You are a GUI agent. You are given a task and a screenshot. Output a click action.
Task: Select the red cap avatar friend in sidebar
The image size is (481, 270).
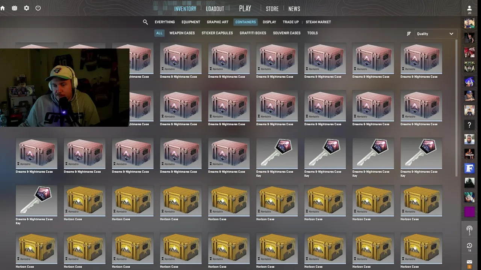click(469, 52)
